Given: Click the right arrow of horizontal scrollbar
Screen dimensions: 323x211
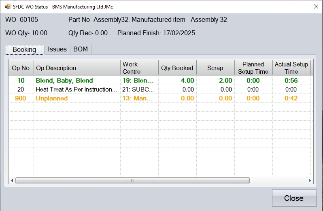Looking at the screenshot, I should [310, 181].
